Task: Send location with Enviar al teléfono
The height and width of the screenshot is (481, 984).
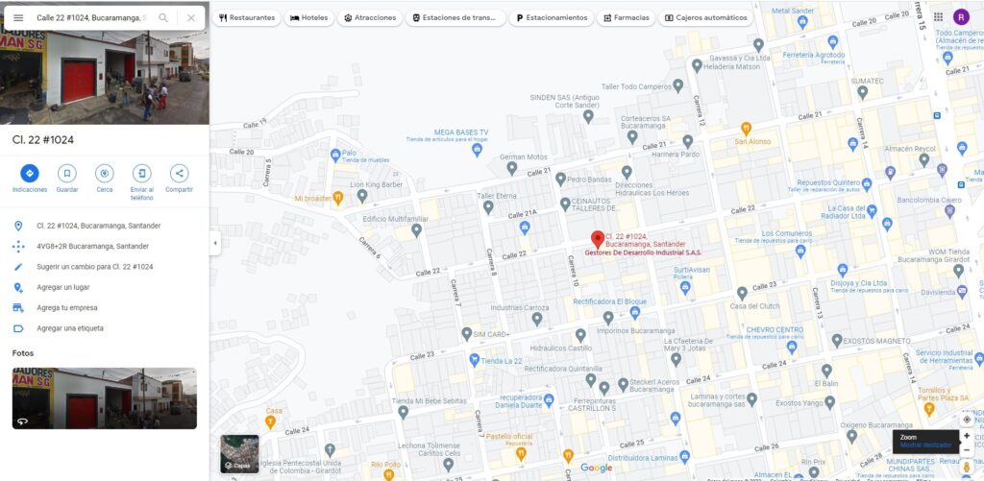Action: pyautogui.click(x=142, y=174)
